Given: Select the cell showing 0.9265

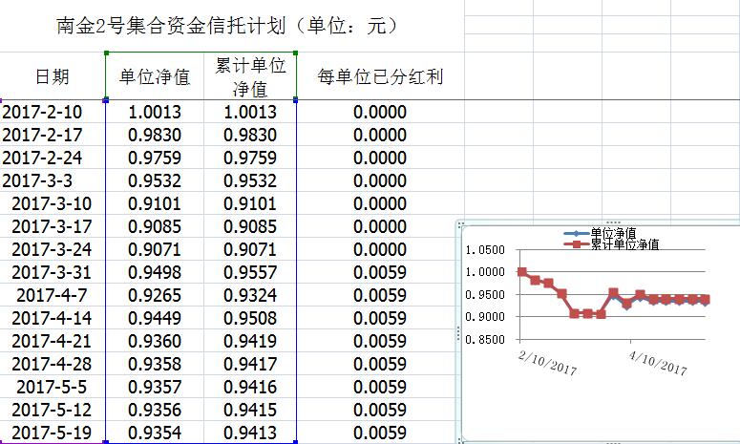Looking at the screenshot, I should point(154,295).
